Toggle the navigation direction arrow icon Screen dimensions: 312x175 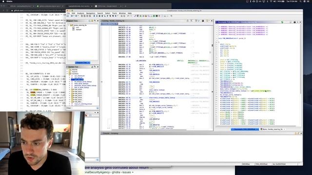[x=94, y=16]
